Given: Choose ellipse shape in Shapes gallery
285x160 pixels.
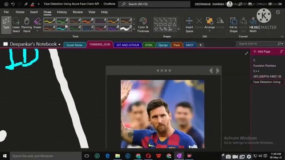Looking at the screenshot, I should point(165,24).
